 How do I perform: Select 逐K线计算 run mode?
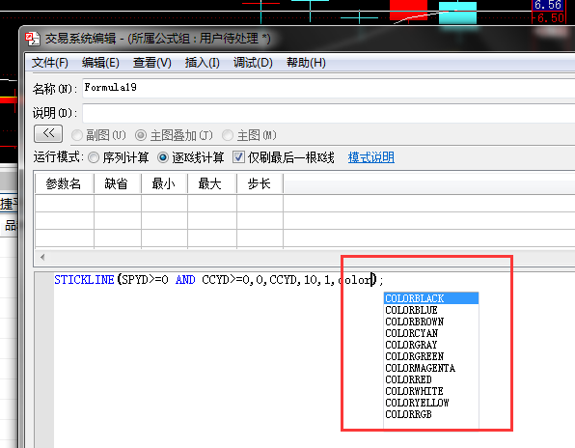[163, 157]
